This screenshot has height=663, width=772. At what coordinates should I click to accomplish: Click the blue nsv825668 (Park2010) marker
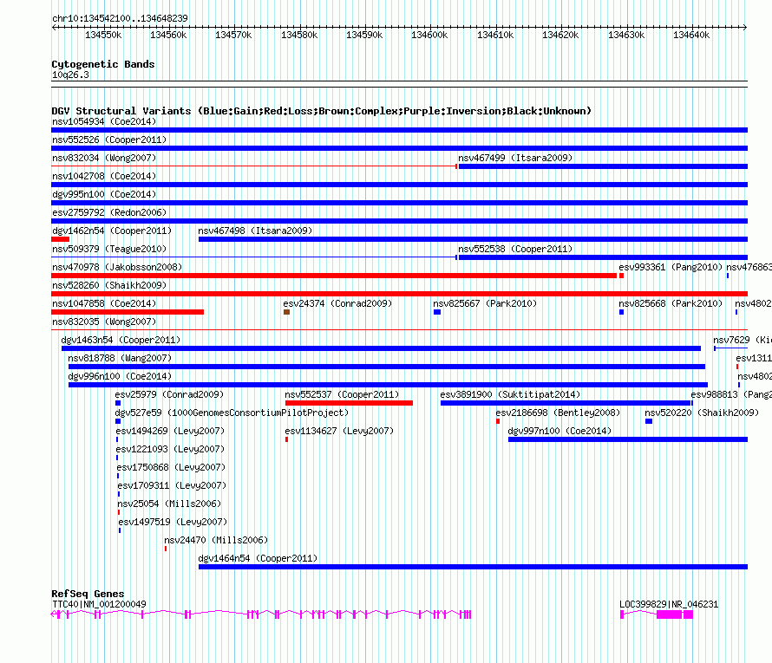click(621, 312)
